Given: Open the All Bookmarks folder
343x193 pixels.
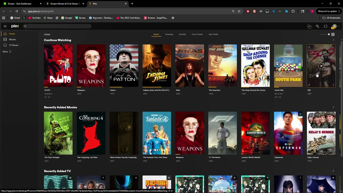Looking at the screenshot, I should [331, 18].
